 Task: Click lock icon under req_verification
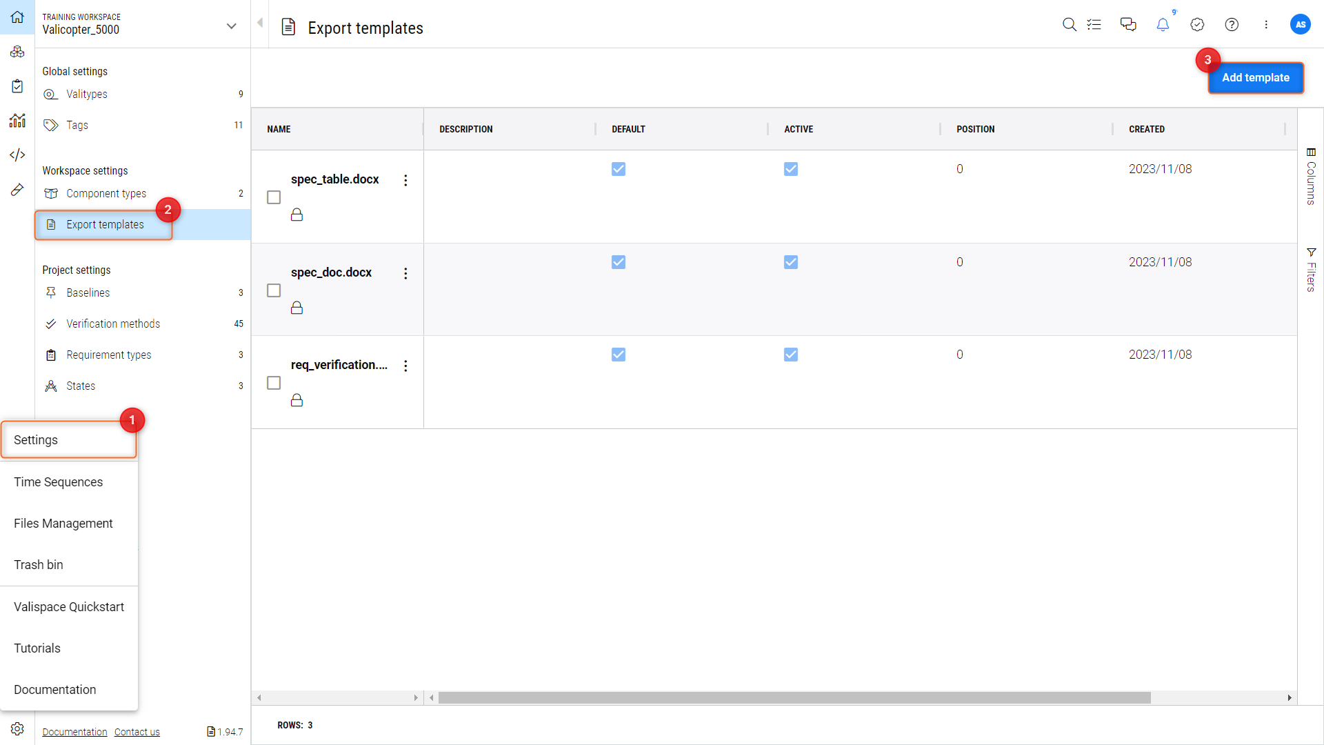tap(297, 400)
